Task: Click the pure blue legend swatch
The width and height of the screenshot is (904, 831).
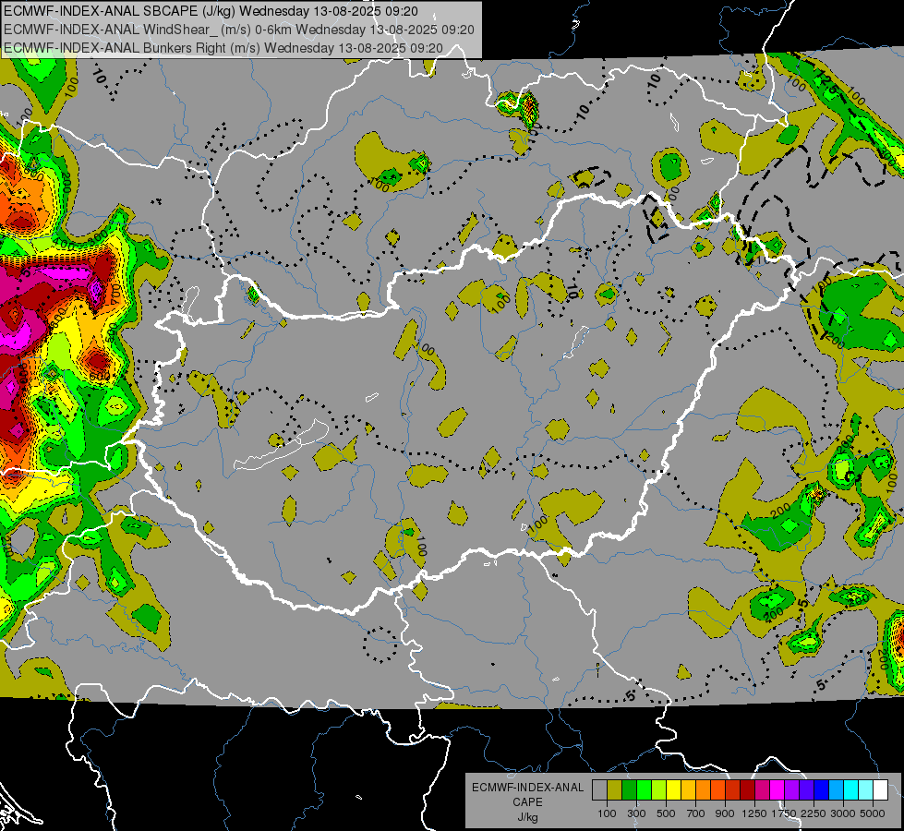Action: click(822, 789)
